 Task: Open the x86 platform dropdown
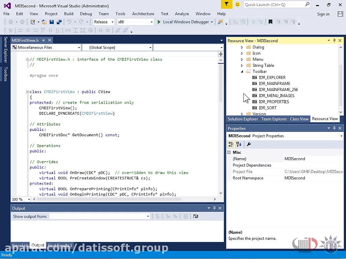point(135,22)
